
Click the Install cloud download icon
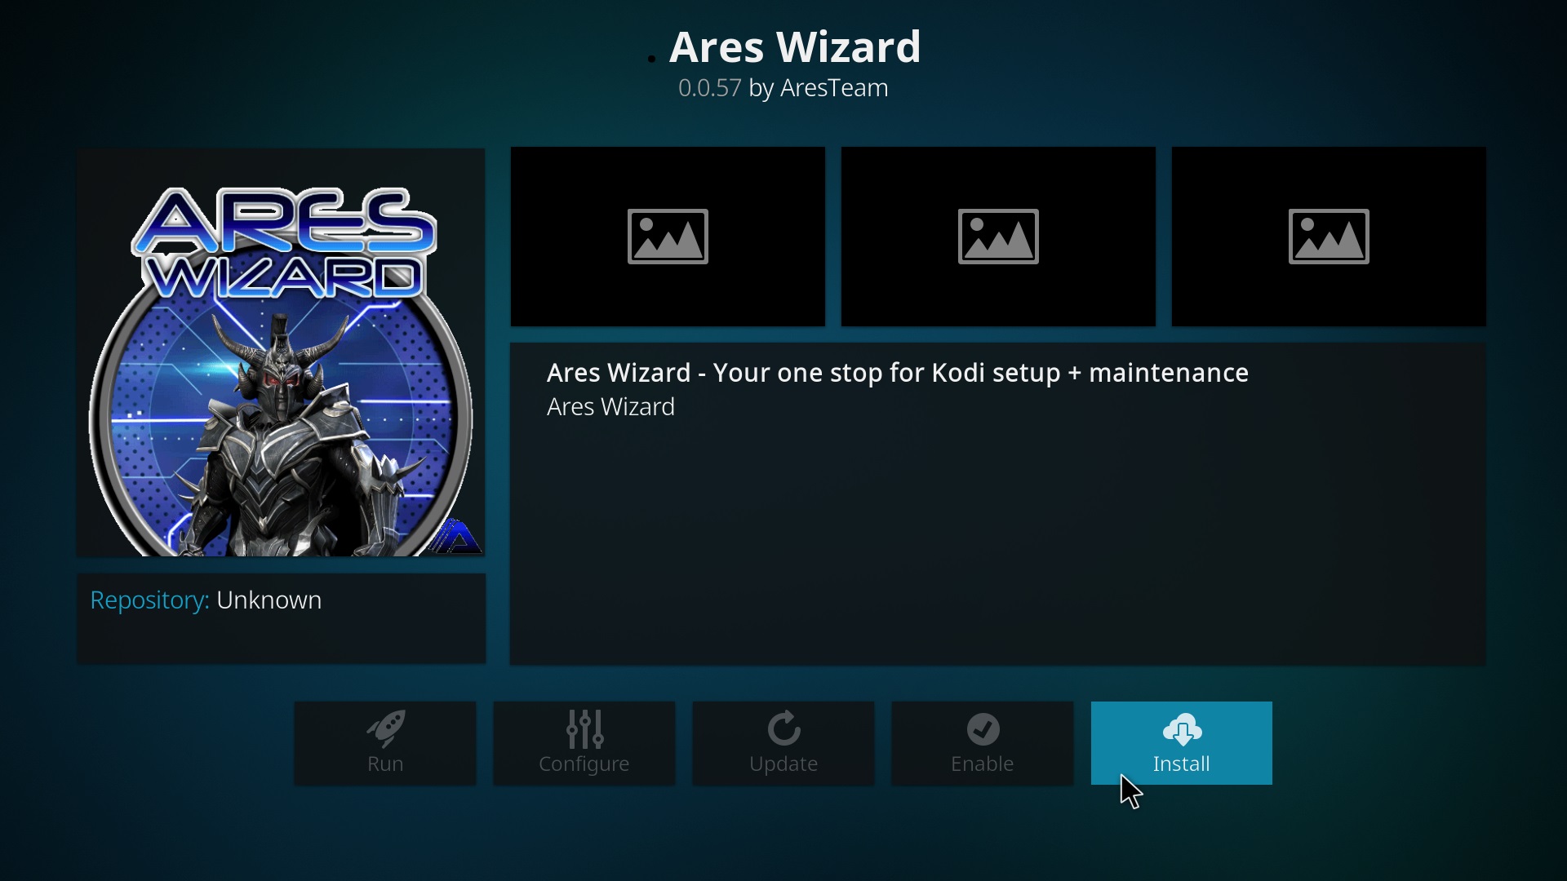coord(1182,729)
